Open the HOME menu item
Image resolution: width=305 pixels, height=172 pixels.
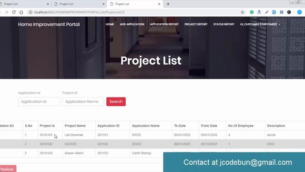tap(110, 24)
